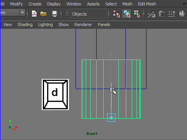Viewport: 187px width, 140px height.
Task: Open the Display menu
Action: point(54,4)
